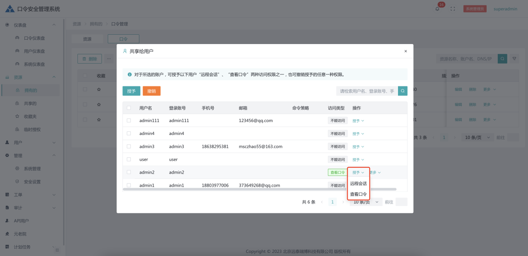
Task: Click the search icon button in the share dialog
Action: 402,91
